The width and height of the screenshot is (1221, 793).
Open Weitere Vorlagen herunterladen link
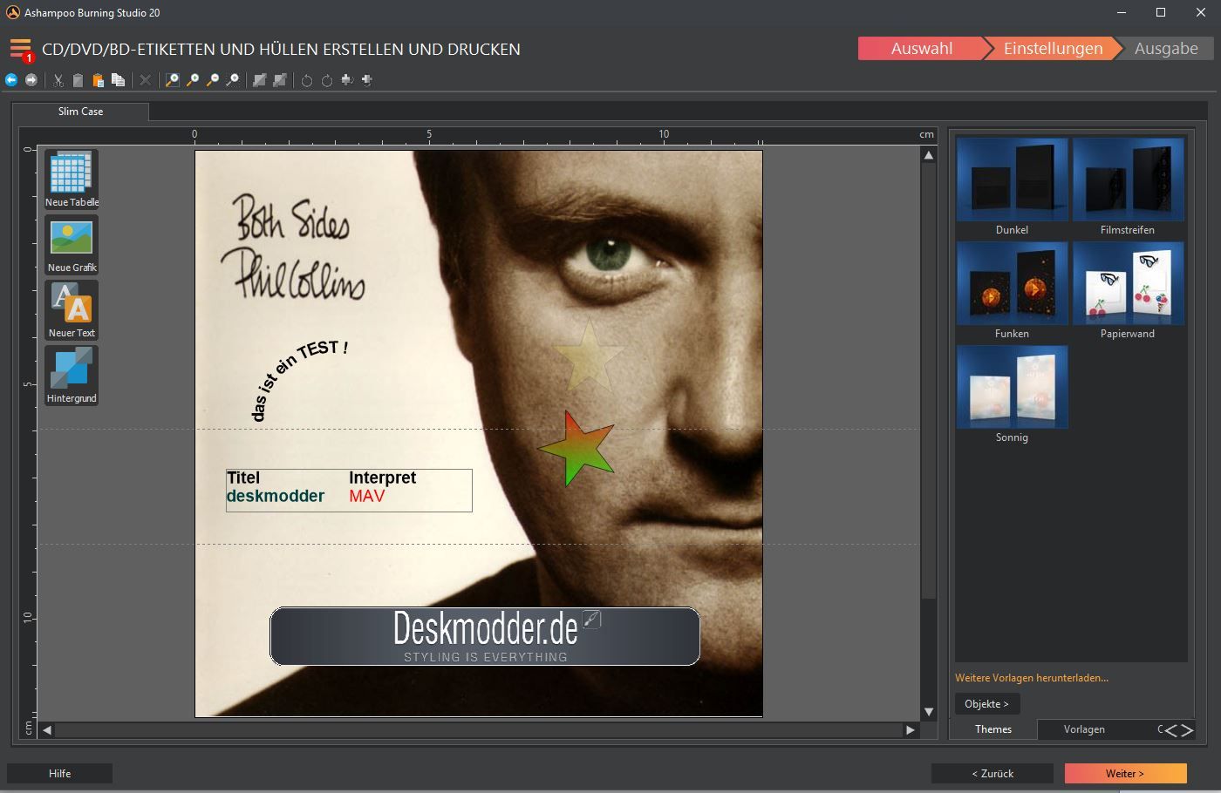click(1032, 678)
